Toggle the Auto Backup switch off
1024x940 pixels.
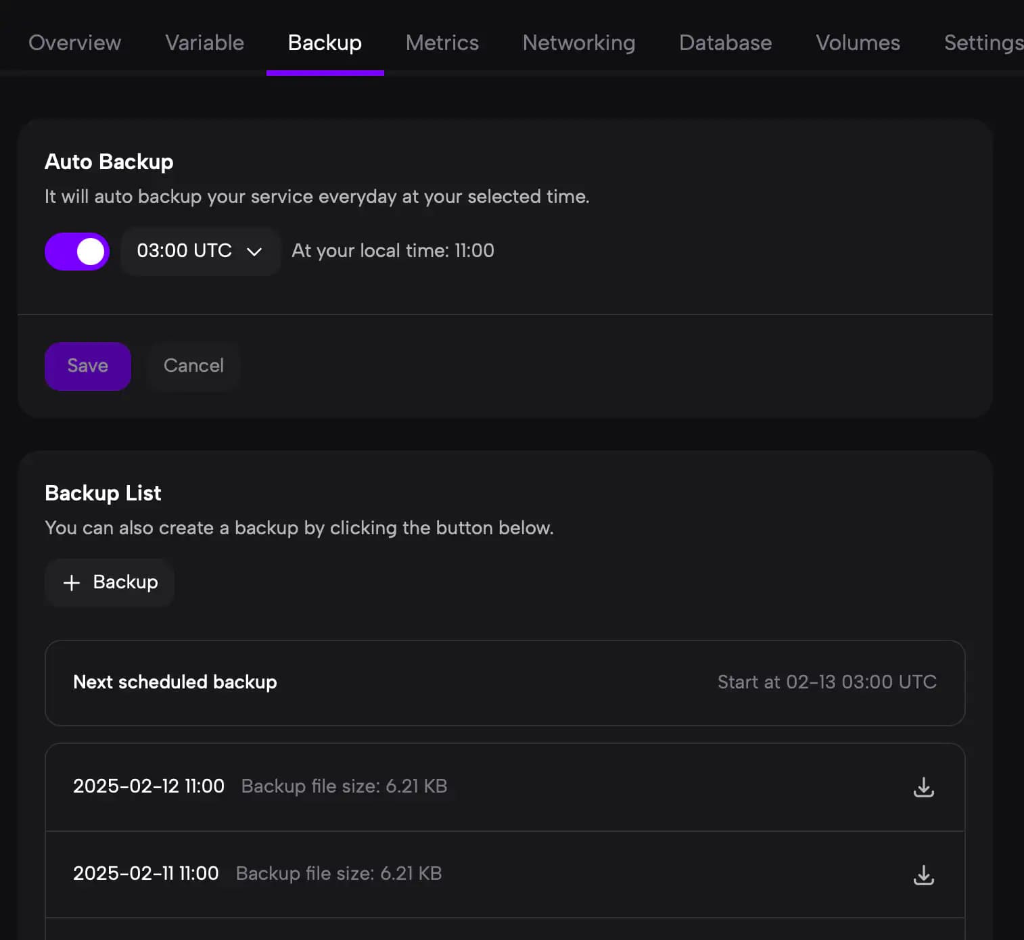click(77, 252)
